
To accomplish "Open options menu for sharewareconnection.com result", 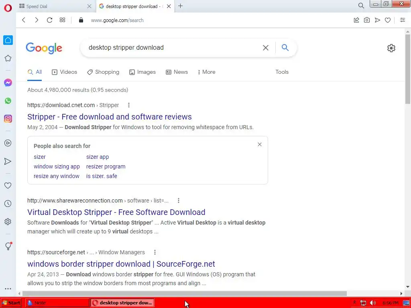I will point(179,201).
